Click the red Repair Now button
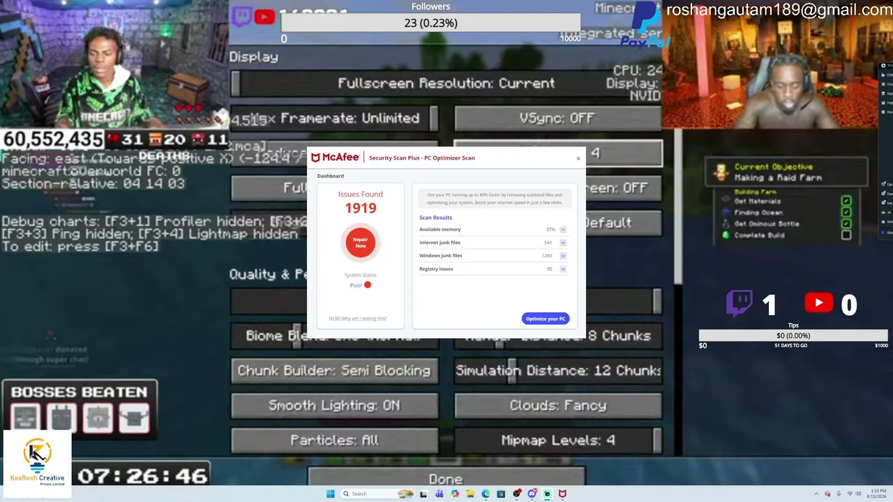893x502 pixels. coord(360,243)
